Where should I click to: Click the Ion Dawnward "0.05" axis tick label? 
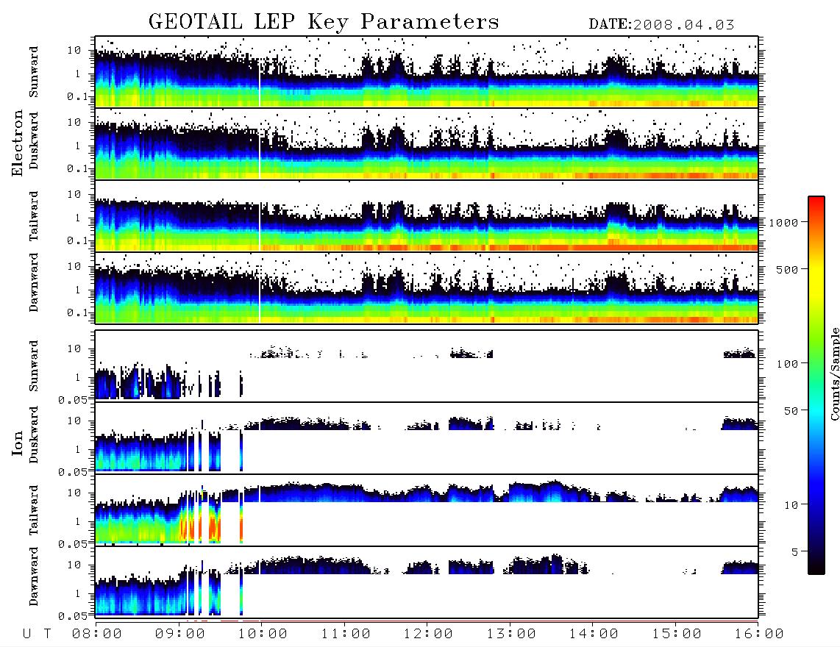pos(74,616)
